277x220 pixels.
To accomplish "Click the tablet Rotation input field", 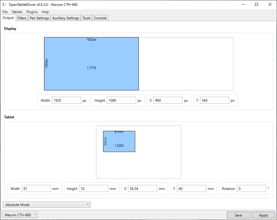I will [x=251, y=188].
